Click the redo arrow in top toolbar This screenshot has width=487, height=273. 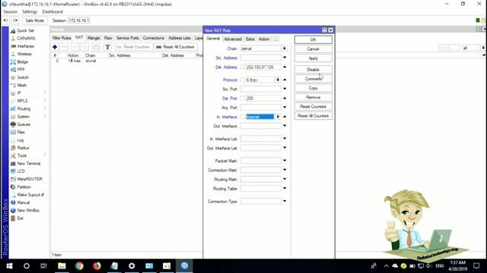15,20
